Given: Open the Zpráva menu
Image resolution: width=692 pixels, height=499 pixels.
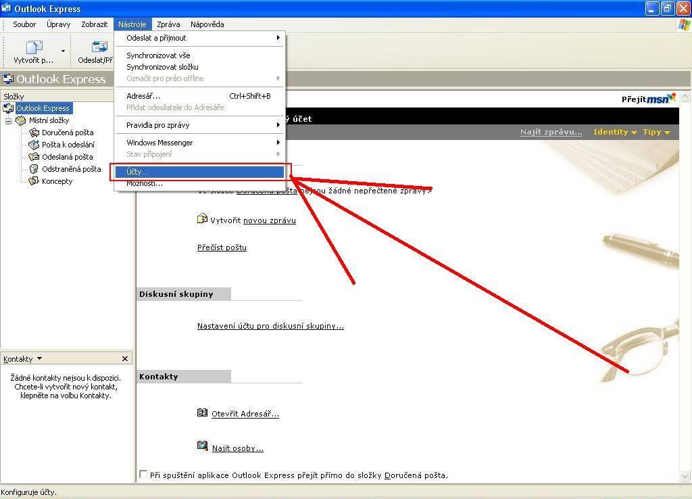Looking at the screenshot, I should [x=168, y=24].
